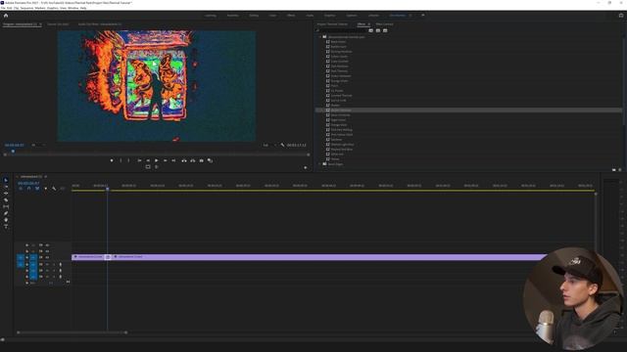Select the Pen tool
Image resolution: width=627 pixels, height=352 pixels.
tap(6, 213)
